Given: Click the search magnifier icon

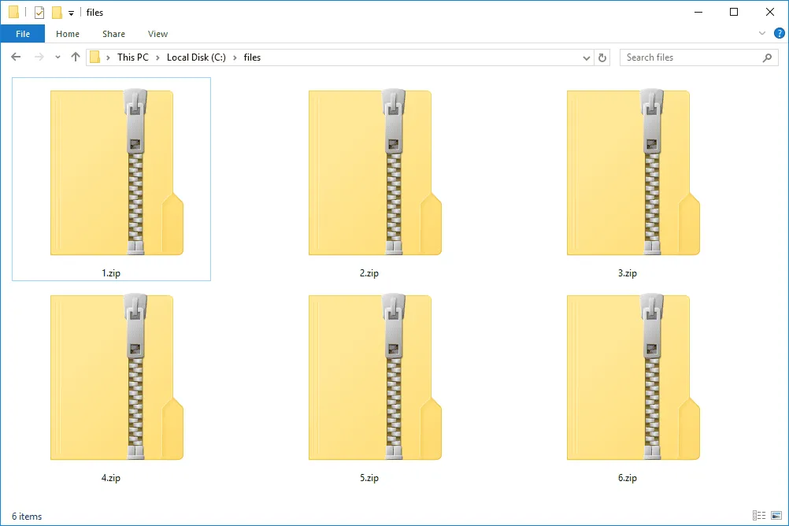Looking at the screenshot, I should (x=768, y=57).
